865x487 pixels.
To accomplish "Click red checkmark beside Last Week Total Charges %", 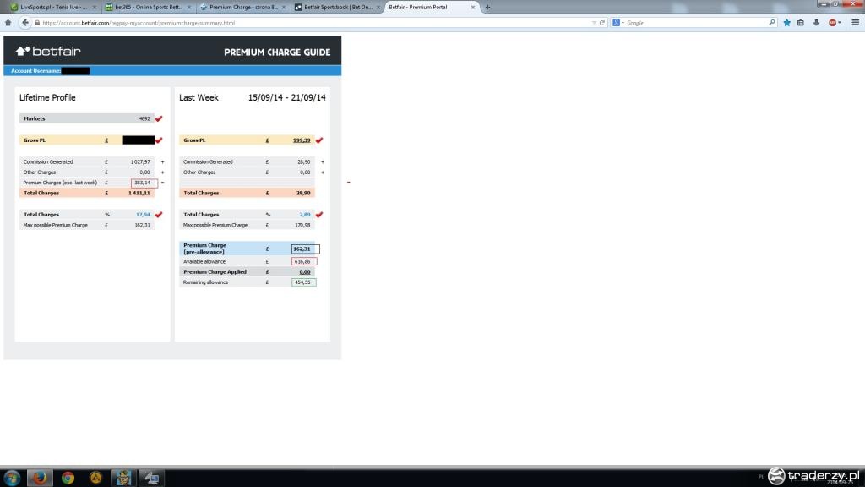I will click(318, 214).
